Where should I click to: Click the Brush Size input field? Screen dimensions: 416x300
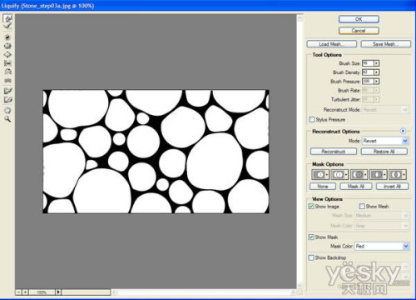click(x=368, y=63)
